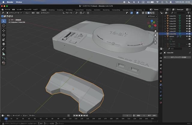Open the ファイル menu

click(x=7, y=10)
